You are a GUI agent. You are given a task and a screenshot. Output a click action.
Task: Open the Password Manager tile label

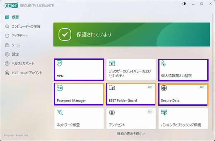pos(71,100)
